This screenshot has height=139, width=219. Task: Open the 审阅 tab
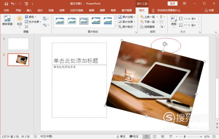pos(91,10)
